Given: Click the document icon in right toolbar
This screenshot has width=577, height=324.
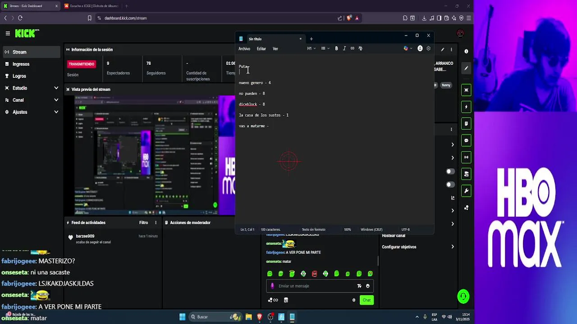Looking at the screenshot, I should coord(467,124).
